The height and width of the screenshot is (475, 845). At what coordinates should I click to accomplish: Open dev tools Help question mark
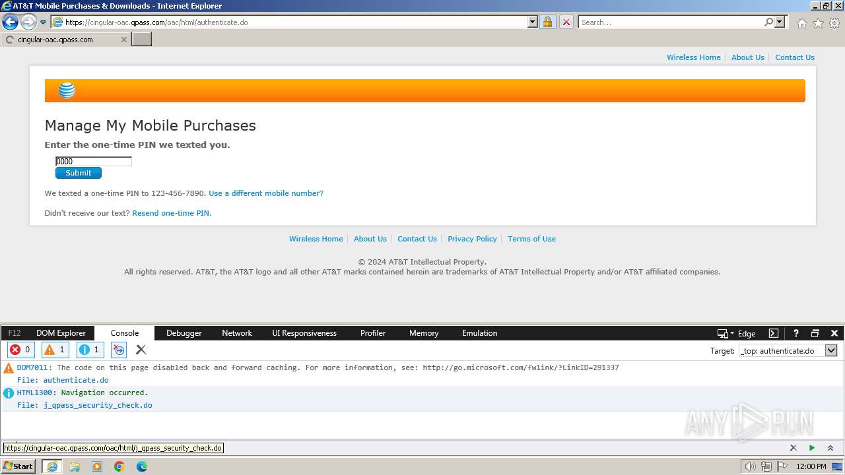[x=796, y=333]
